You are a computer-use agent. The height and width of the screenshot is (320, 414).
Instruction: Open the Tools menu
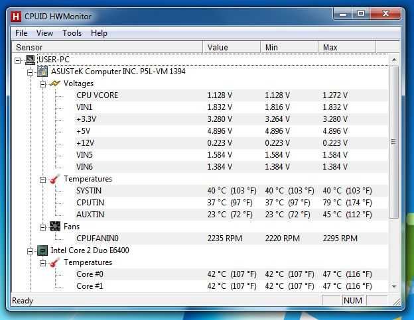coord(72,33)
